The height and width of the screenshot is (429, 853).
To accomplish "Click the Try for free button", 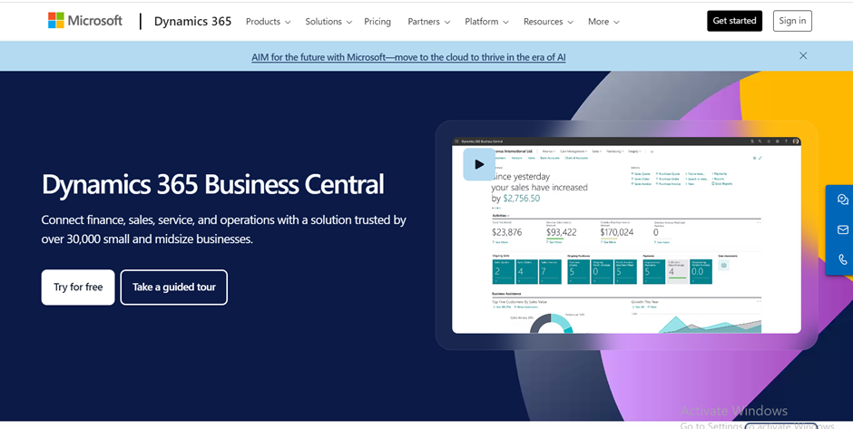I will (x=78, y=288).
